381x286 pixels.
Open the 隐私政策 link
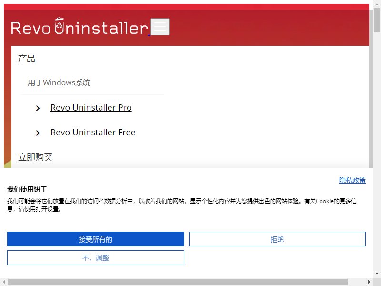pos(352,180)
